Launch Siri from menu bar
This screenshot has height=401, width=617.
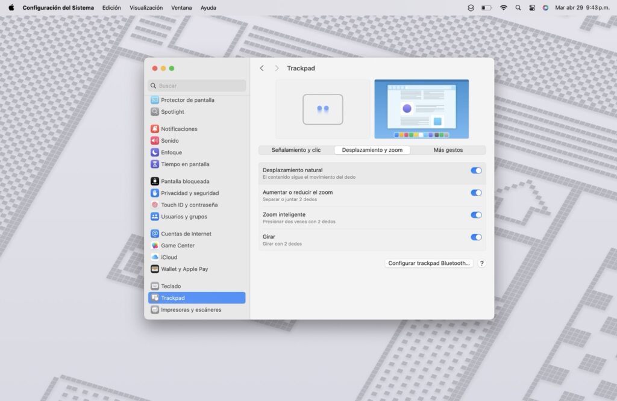(545, 7)
